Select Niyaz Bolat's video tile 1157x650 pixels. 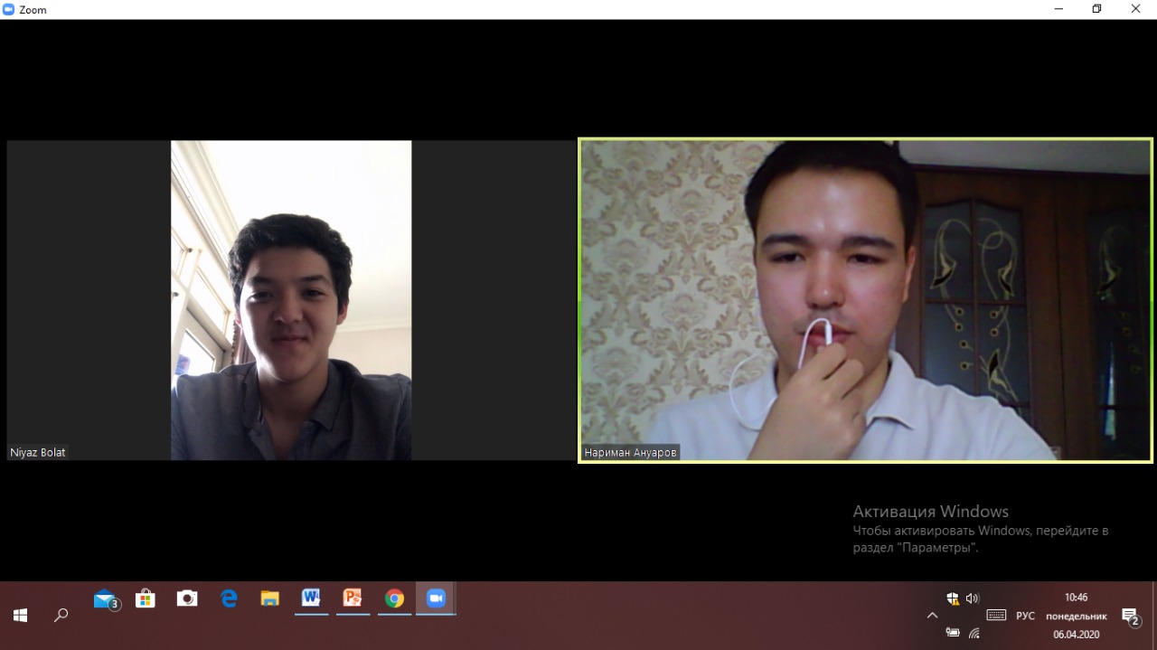click(x=291, y=300)
